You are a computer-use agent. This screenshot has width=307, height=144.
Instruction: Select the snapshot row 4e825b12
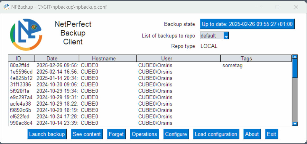click(x=21, y=78)
